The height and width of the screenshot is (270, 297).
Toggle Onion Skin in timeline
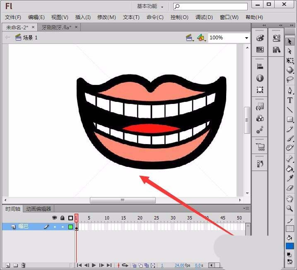[134, 265]
